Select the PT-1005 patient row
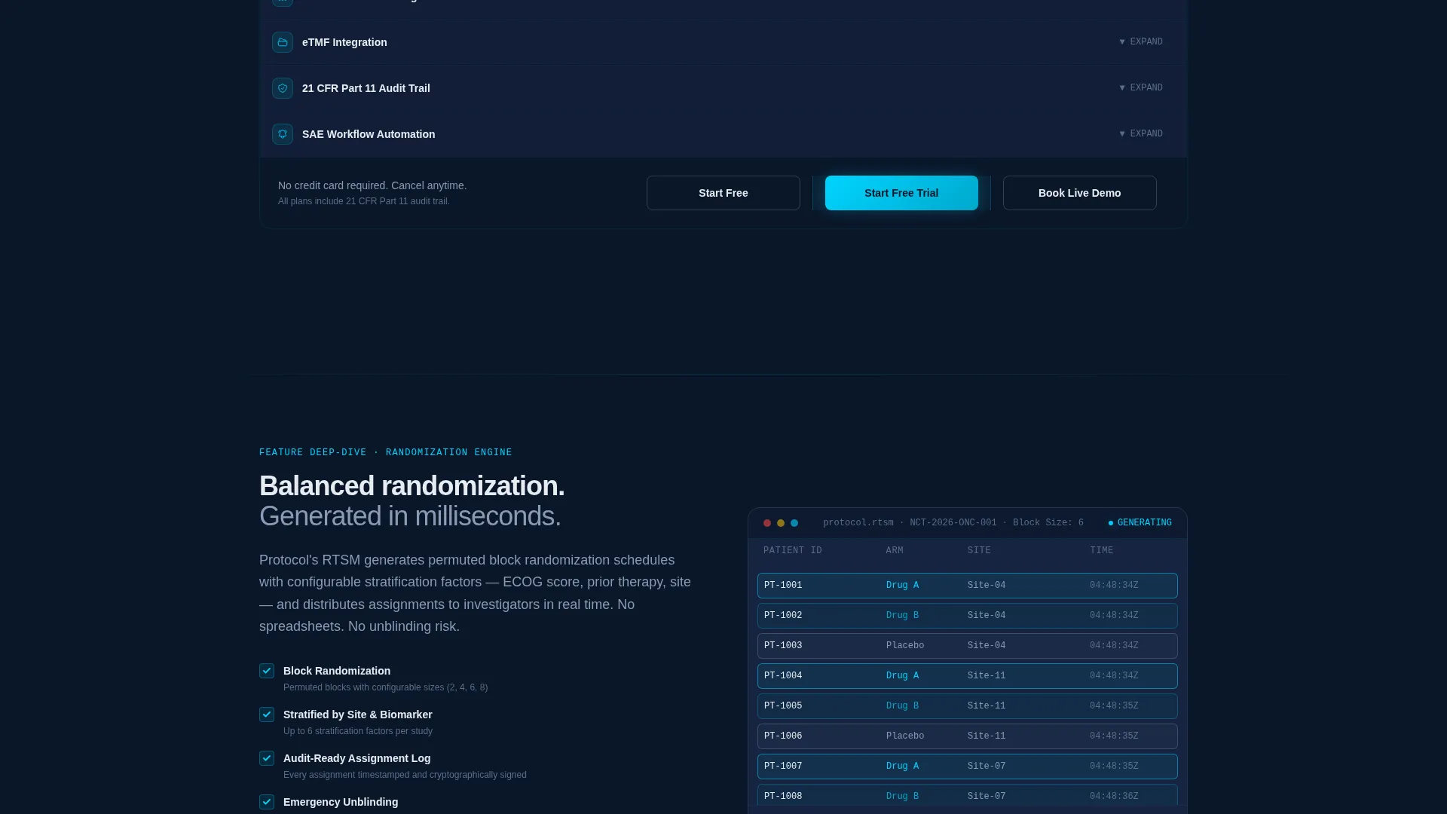 (968, 706)
